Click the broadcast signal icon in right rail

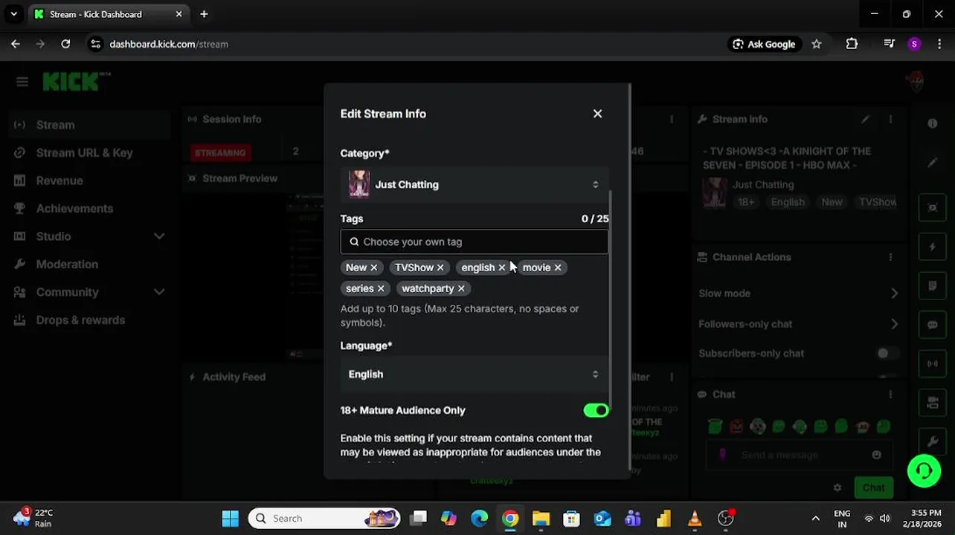(x=932, y=364)
